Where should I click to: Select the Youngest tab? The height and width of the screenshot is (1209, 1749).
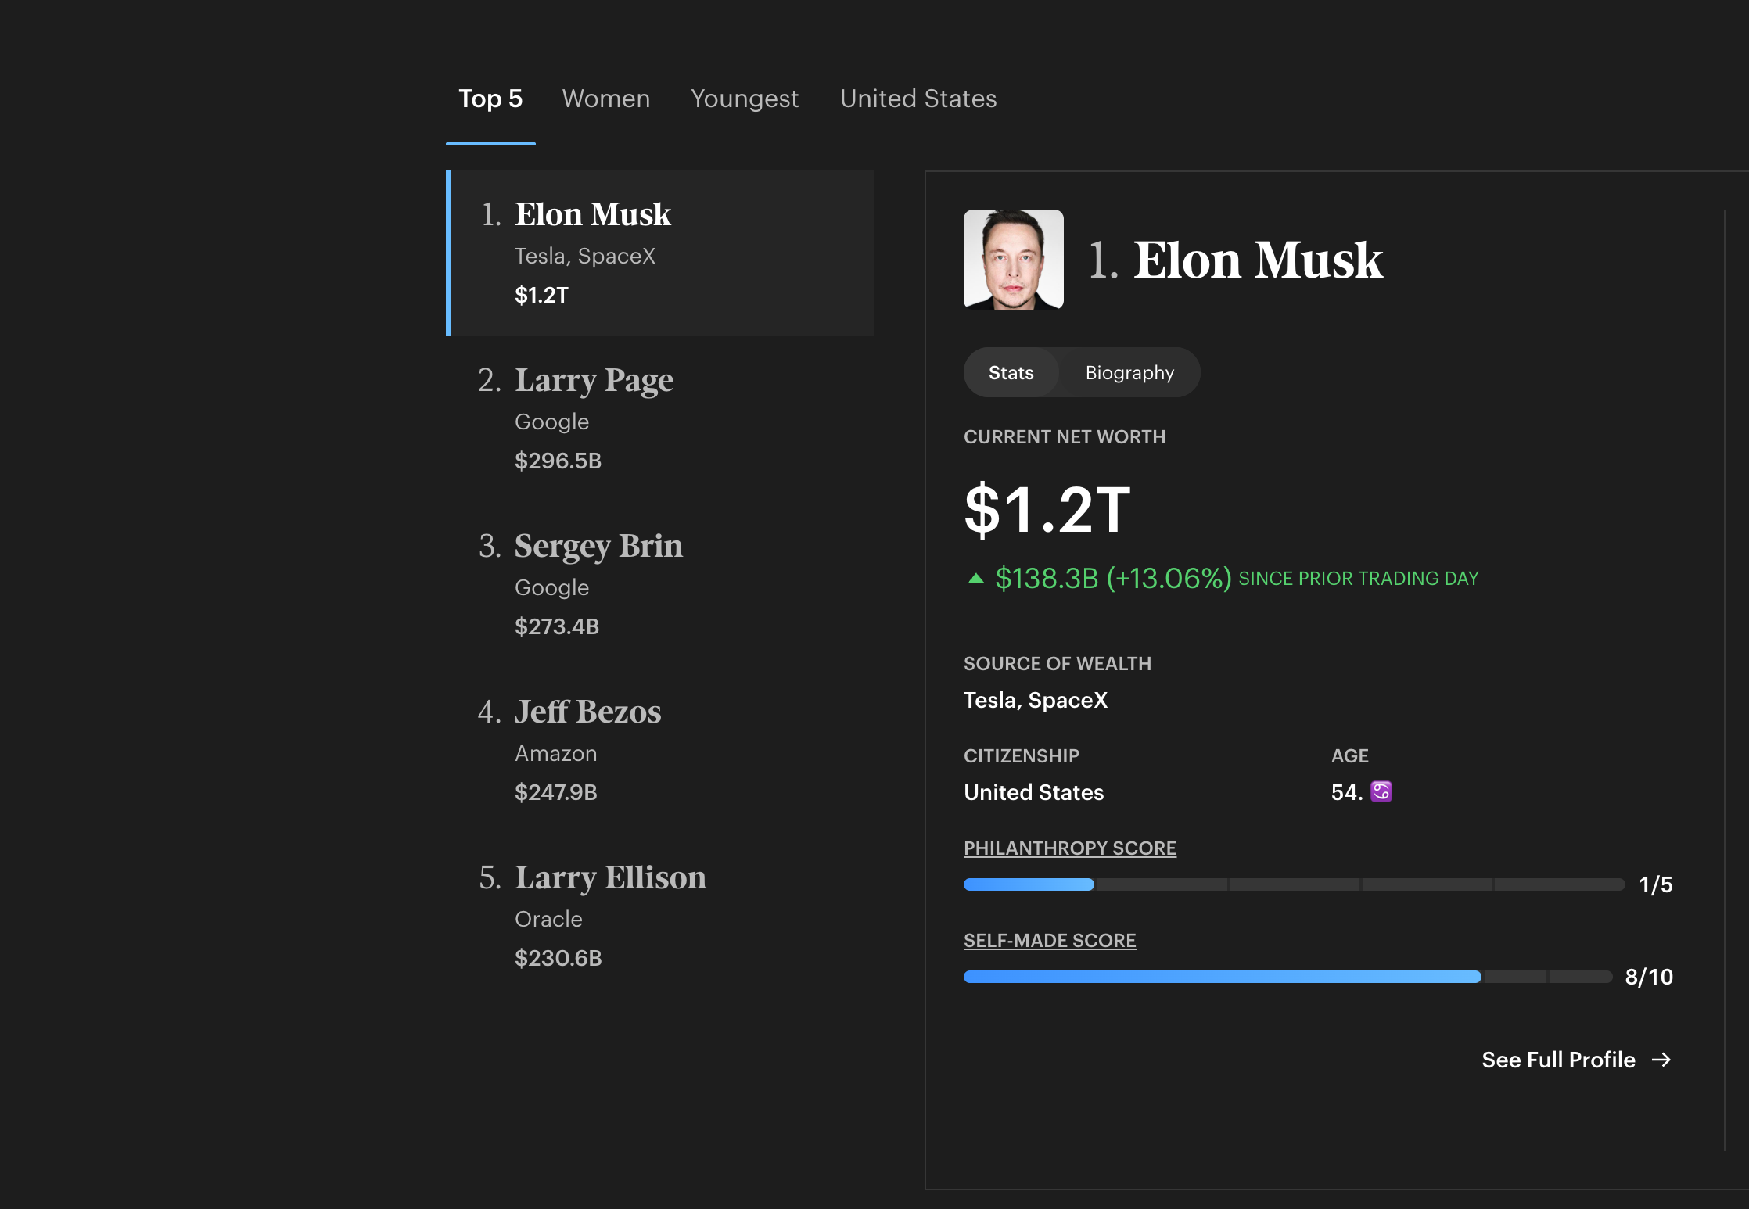coord(745,99)
